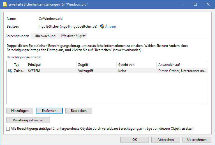Screen dimensions: 215x145
Task: Open the Überwachung tab
Action: [45, 36]
